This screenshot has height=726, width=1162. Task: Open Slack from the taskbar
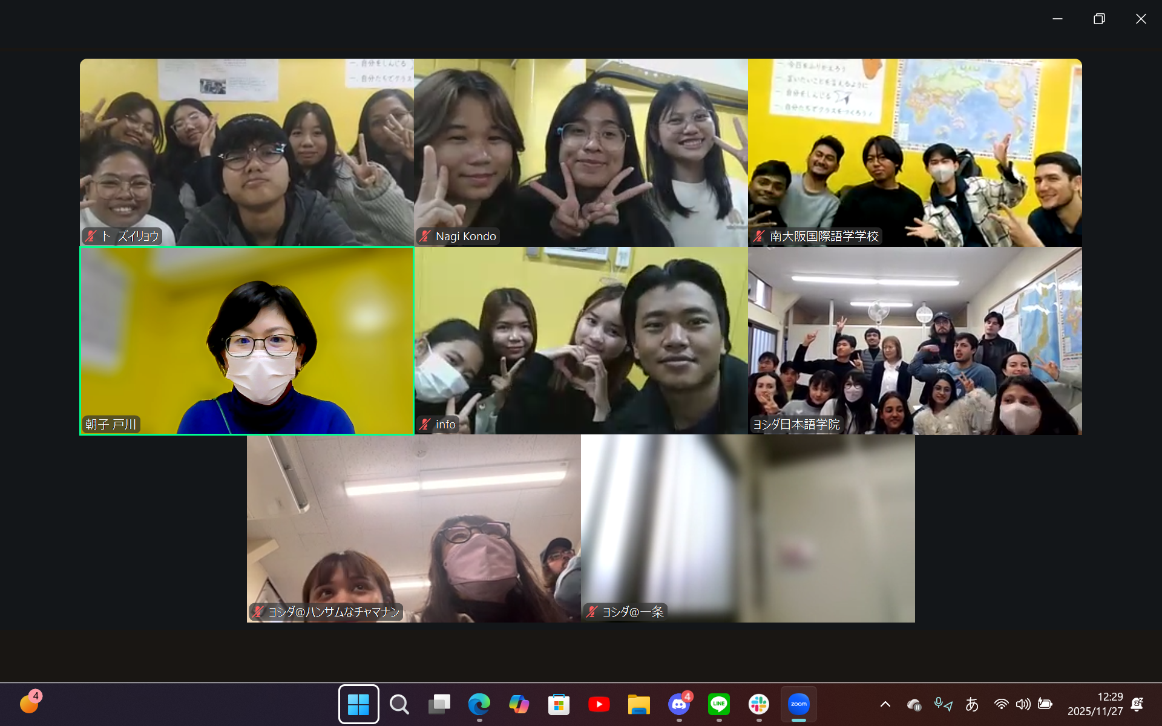(x=758, y=704)
